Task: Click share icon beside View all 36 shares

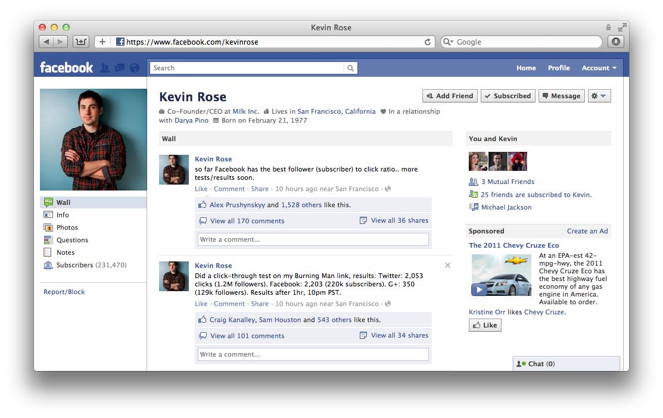Action: coord(363,220)
